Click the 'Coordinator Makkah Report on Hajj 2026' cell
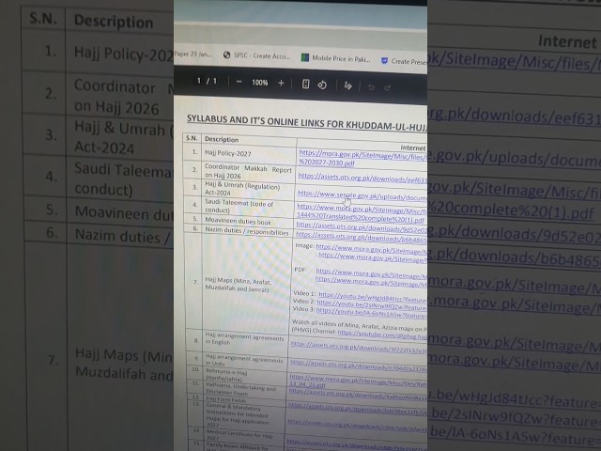 pyautogui.click(x=248, y=171)
